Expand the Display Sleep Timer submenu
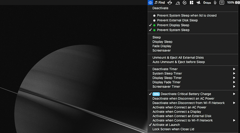240x133 pixels. 193,78
